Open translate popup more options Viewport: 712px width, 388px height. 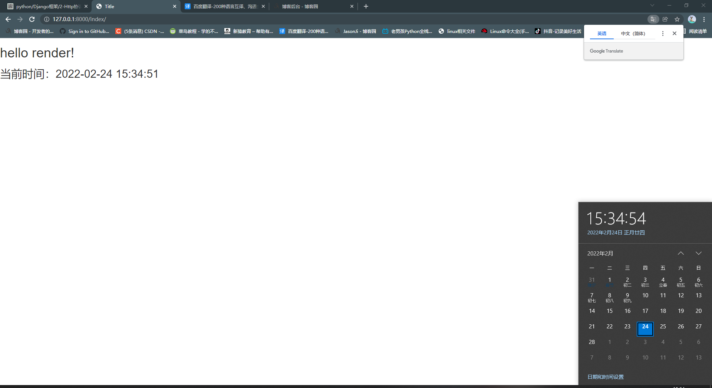[663, 33]
